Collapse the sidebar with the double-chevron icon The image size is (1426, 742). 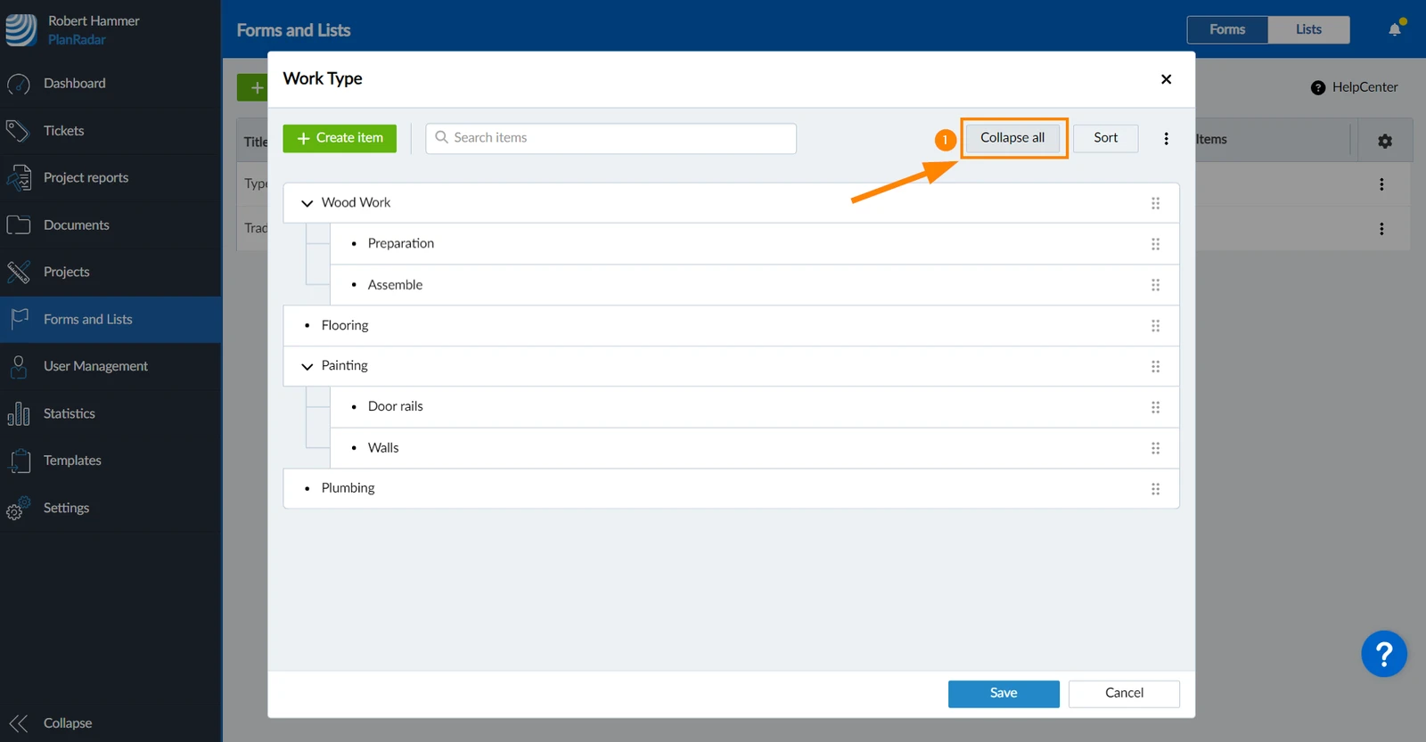click(x=18, y=723)
